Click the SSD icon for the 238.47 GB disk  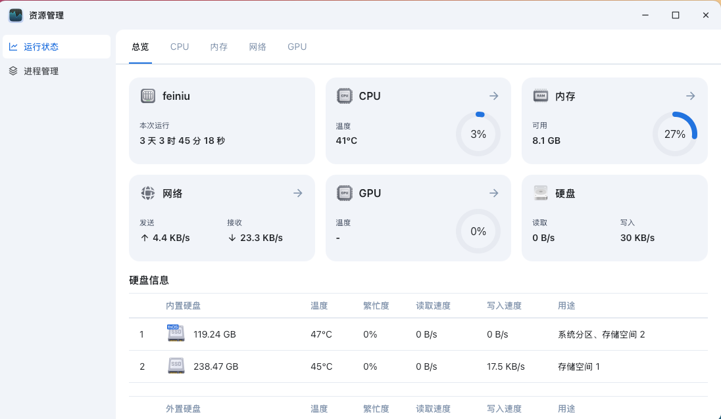(x=176, y=366)
